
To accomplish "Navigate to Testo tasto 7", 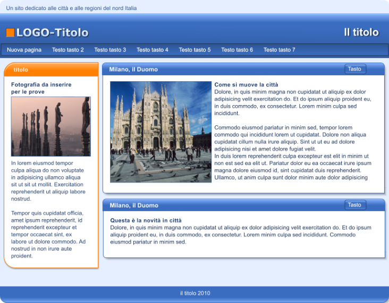I will click(279, 50).
